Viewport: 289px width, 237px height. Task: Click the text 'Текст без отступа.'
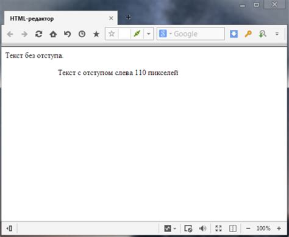(x=34, y=55)
